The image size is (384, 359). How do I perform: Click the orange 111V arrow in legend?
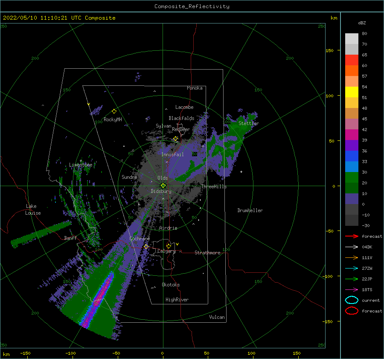[352, 257]
